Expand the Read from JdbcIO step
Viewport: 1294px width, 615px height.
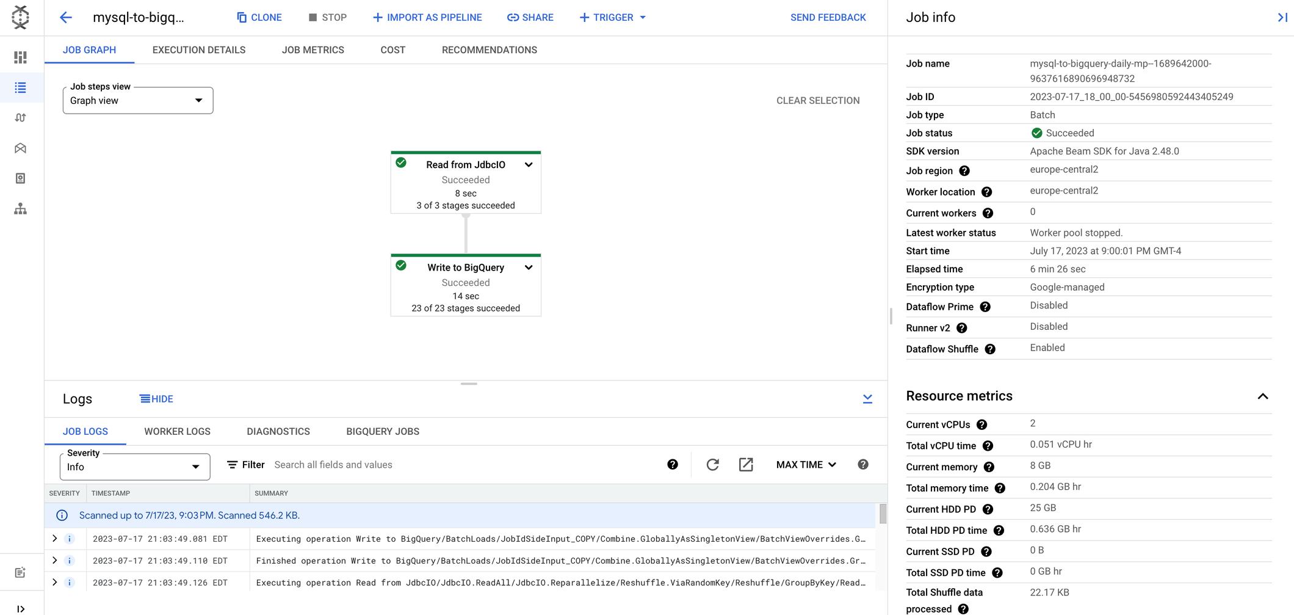point(529,165)
